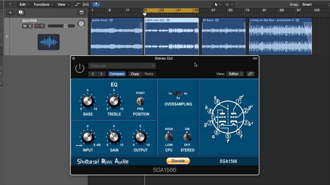Click the loop icon on guitar buss region
The image size is (330, 185).
(x=111, y=20)
